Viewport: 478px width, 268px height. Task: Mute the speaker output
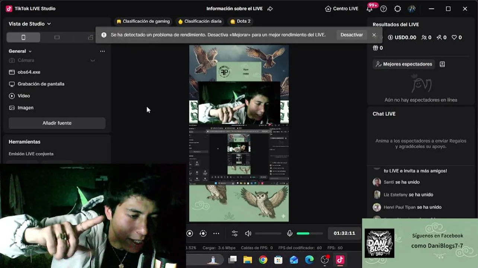coord(248,233)
